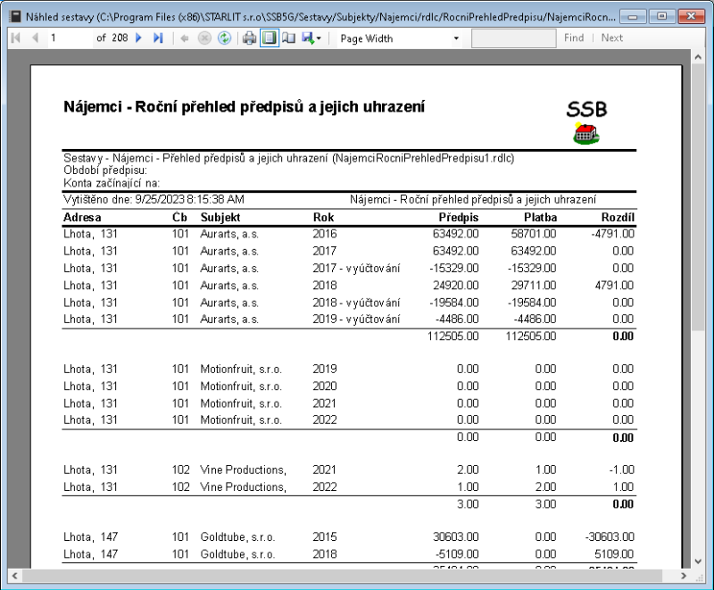This screenshot has height=590, width=714.
Task: Click the back to parent report arrow
Action: [x=185, y=38]
